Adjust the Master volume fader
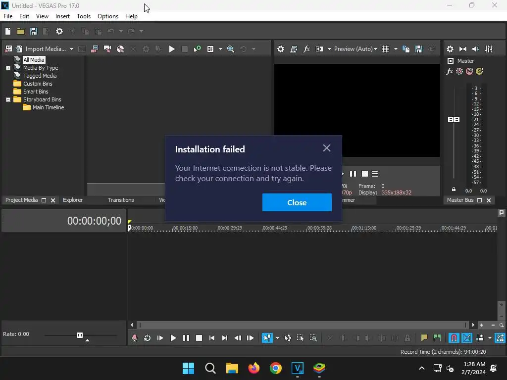507x380 pixels. point(454,120)
